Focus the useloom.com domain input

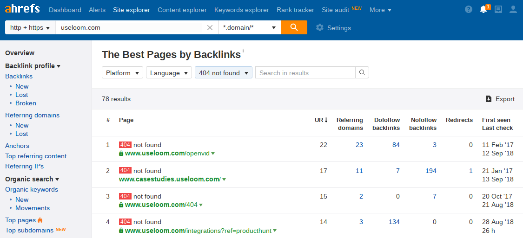pos(128,28)
